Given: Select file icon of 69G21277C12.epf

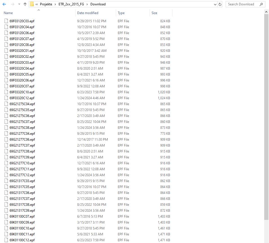Looking at the screenshot, I should [6, 175].
